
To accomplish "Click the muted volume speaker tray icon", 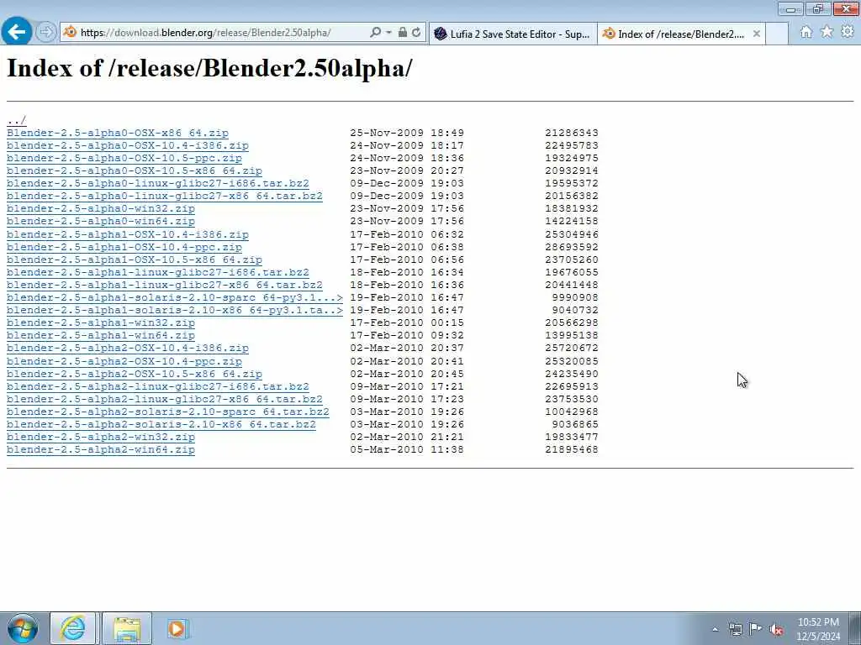I will tap(776, 629).
